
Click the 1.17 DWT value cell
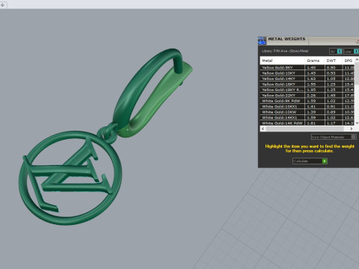[334, 123]
